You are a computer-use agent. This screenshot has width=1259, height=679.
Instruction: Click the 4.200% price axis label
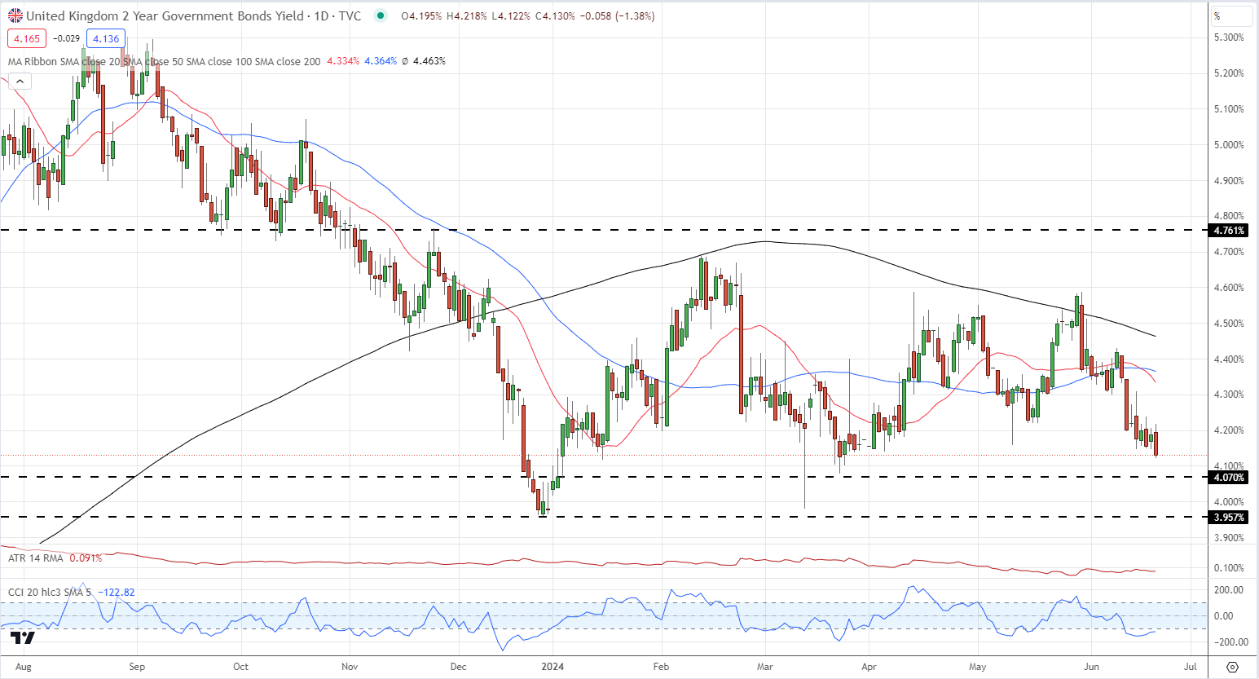click(1229, 430)
